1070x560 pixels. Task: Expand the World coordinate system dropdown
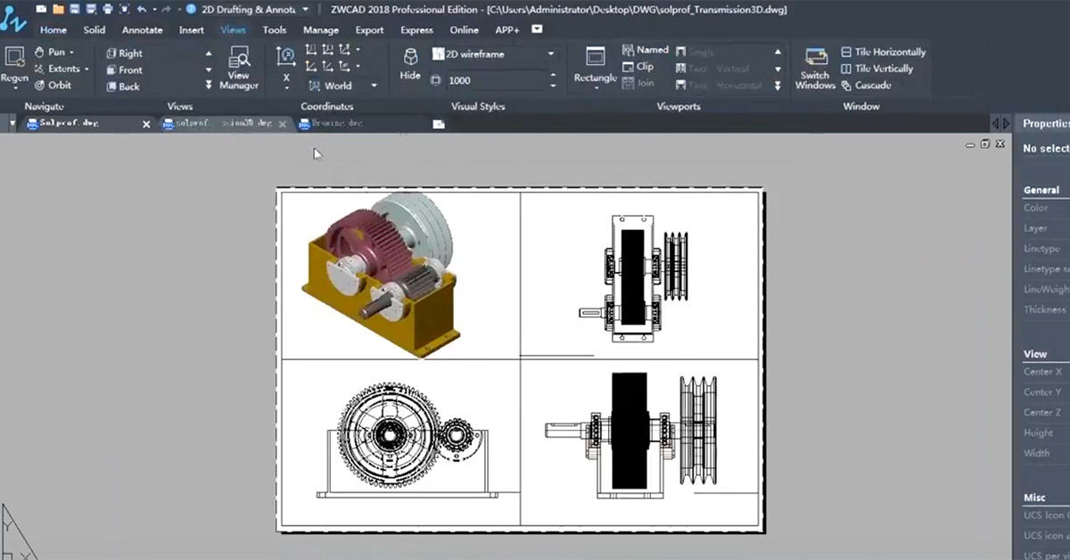(x=374, y=86)
